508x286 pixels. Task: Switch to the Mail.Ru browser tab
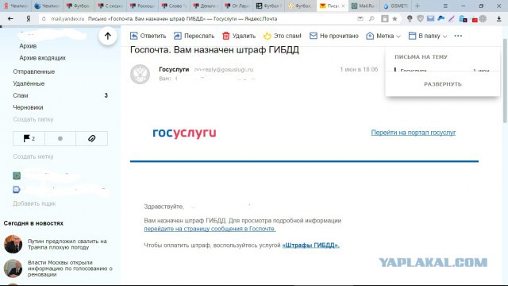coord(364,6)
